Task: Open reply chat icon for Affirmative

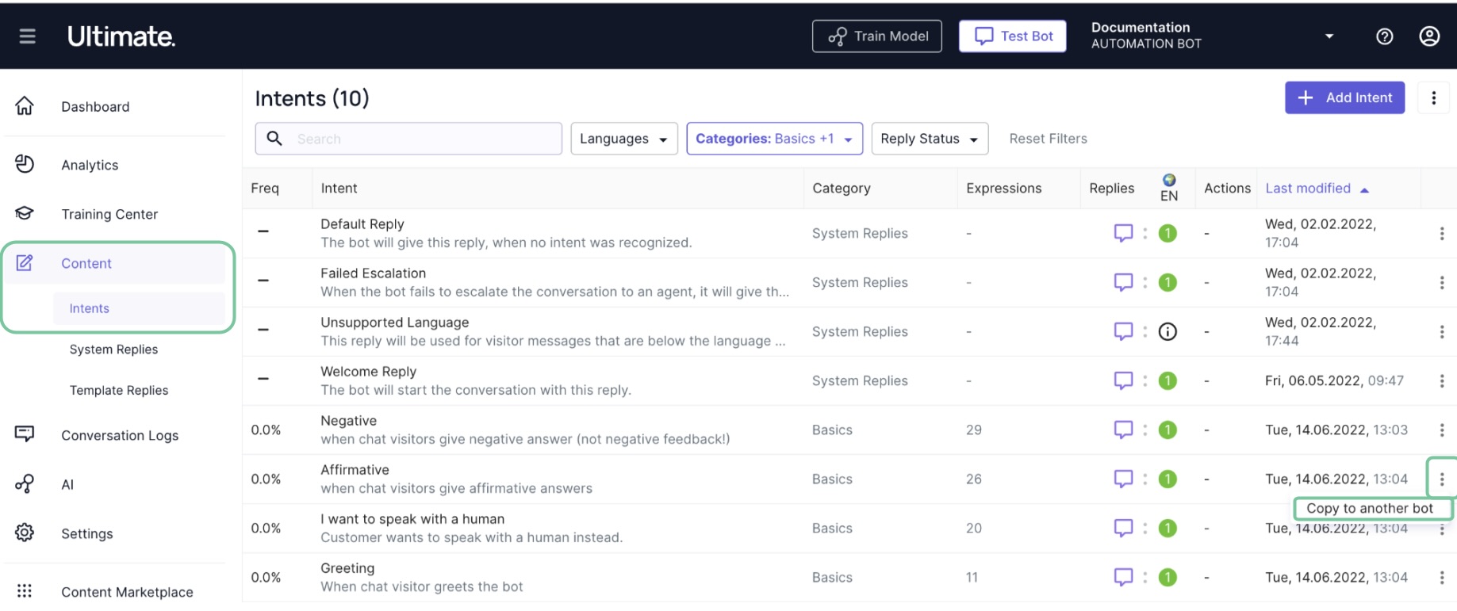Action: [x=1123, y=479]
